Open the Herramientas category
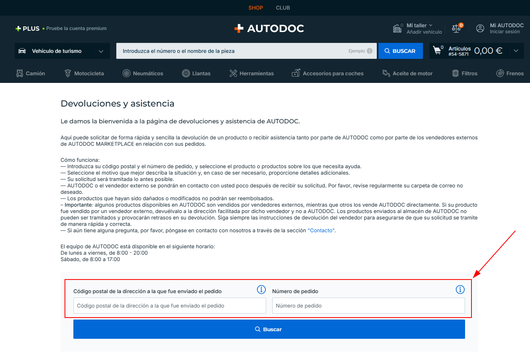Viewport: 530px width, 358px height. click(x=252, y=73)
